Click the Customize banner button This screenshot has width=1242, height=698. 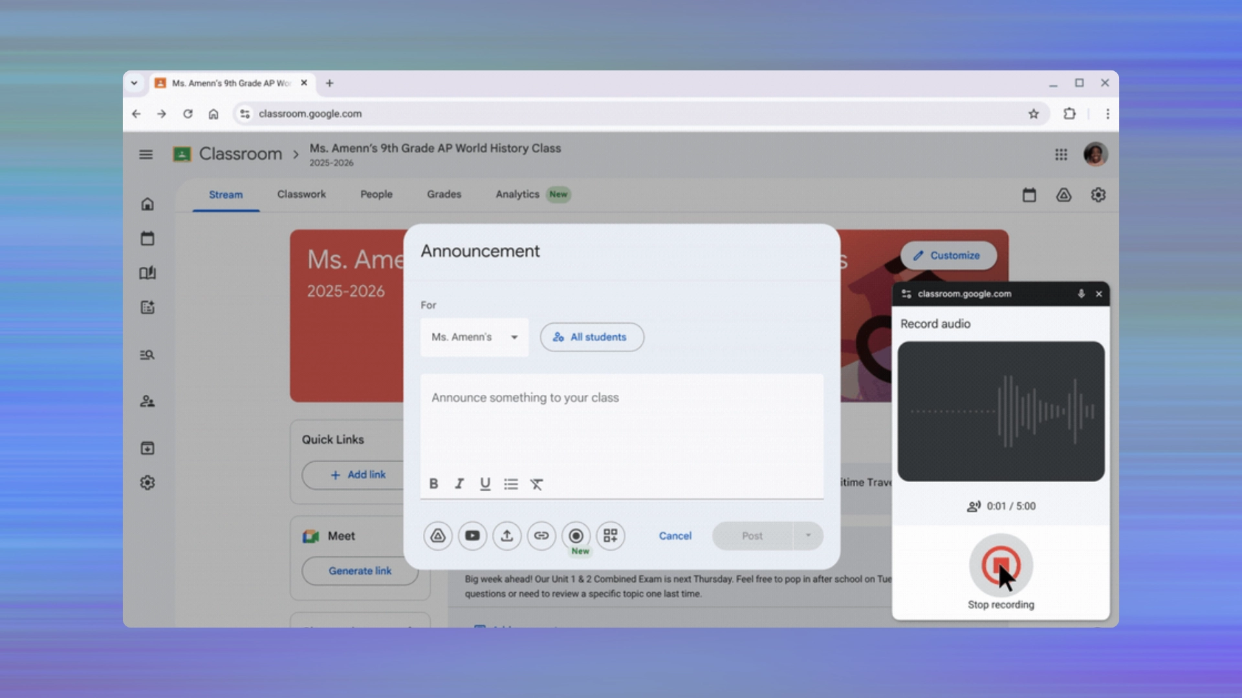coord(948,255)
